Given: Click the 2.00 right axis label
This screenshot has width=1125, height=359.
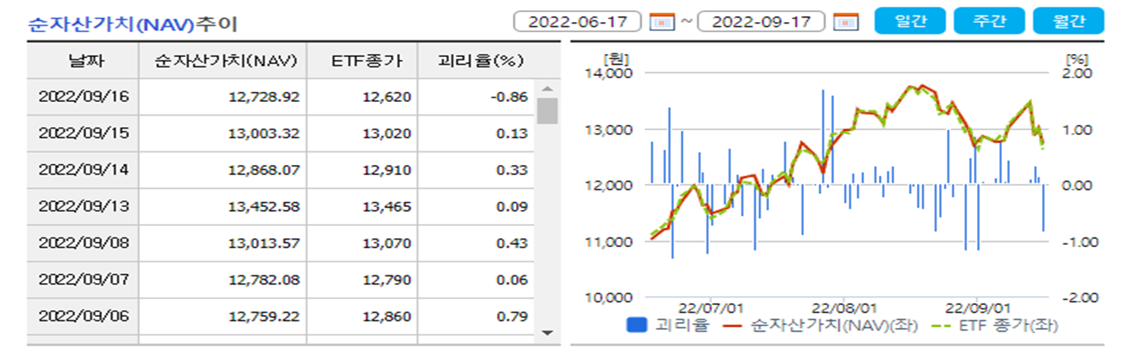Looking at the screenshot, I should pos(1079,74).
